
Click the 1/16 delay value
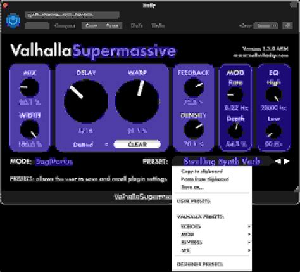[85, 131]
